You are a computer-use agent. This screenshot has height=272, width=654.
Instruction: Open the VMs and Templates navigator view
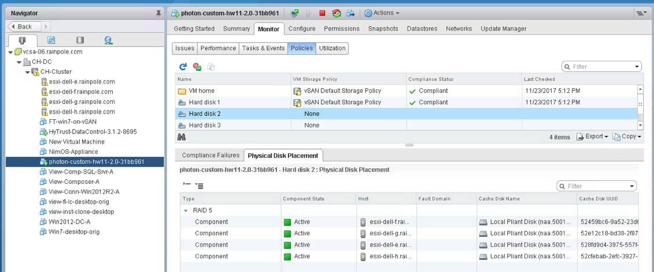point(51,40)
